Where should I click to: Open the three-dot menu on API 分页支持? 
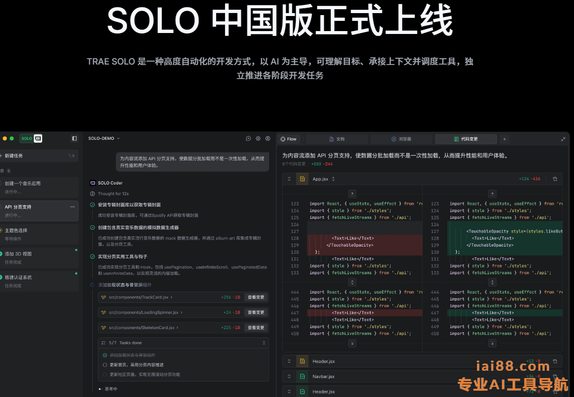(72, 207)
